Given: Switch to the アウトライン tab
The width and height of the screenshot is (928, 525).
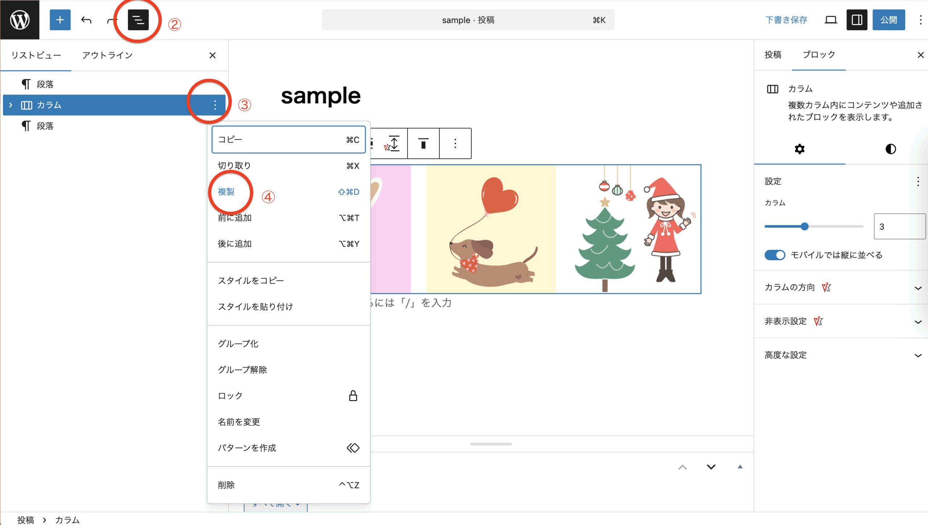Looking at the screenshot, I should pos(107,55).
